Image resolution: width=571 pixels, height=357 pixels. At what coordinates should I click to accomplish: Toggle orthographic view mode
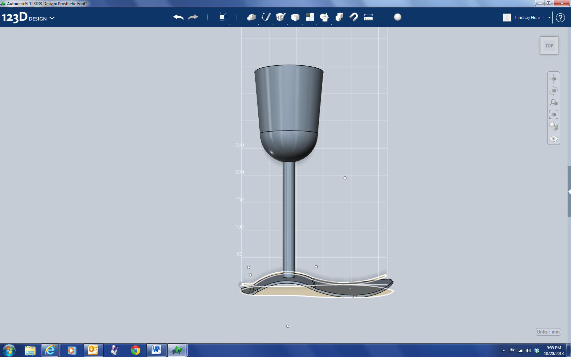[553, 126]
